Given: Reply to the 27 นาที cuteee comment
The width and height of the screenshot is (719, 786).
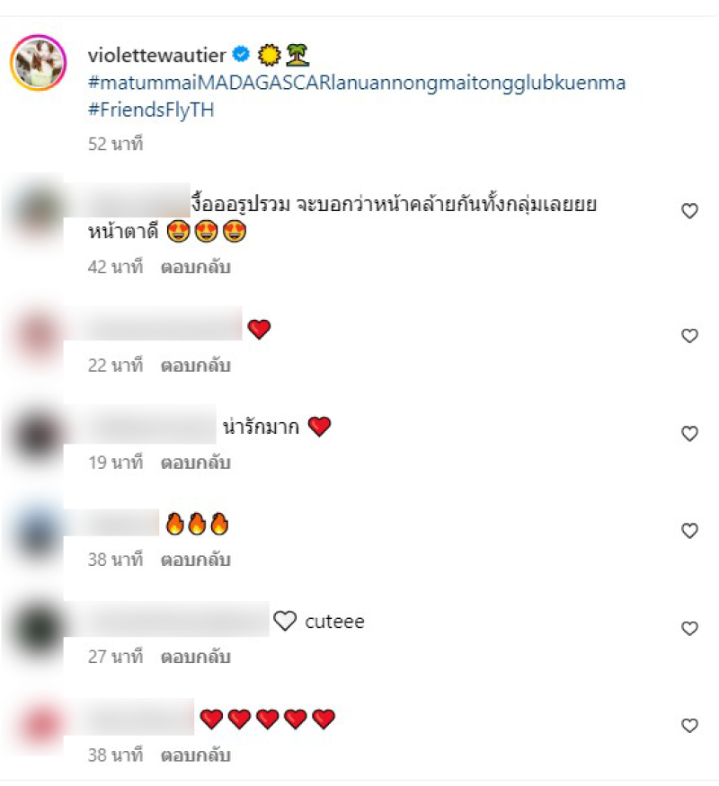Looking at the screenshot, I should pos(196,658).
